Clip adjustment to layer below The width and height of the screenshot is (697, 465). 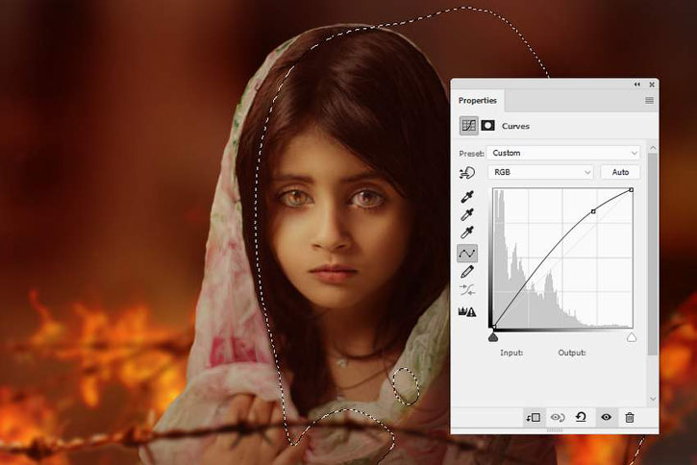533,418
